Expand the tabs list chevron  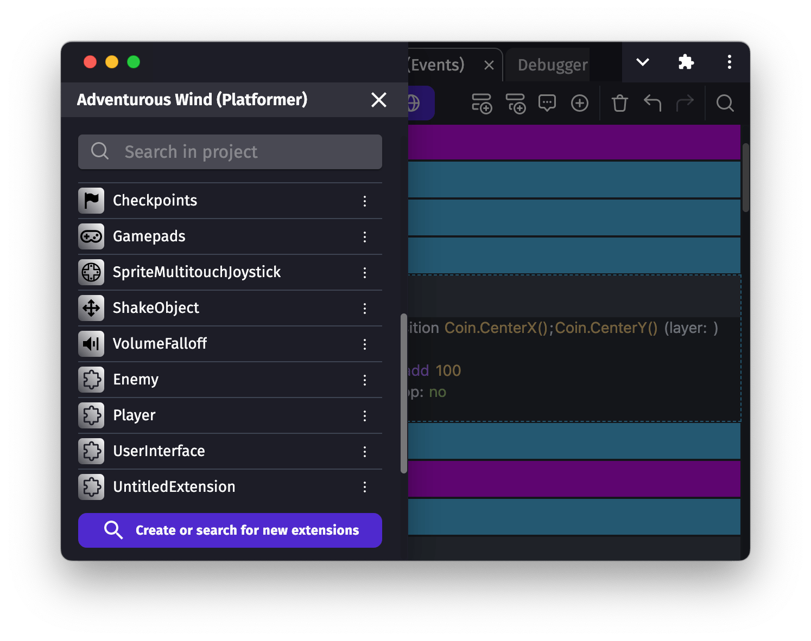tap(642, 62)
